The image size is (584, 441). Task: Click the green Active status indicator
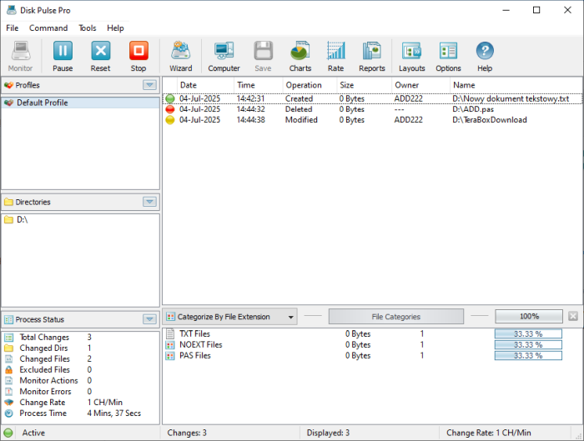click(8, 433)
